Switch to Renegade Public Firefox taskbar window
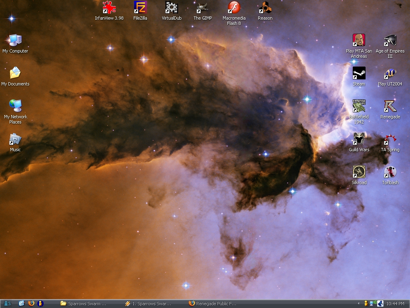The height and width of the screenshot is (308, 410). pyautogui.click(x=214, y=304)
